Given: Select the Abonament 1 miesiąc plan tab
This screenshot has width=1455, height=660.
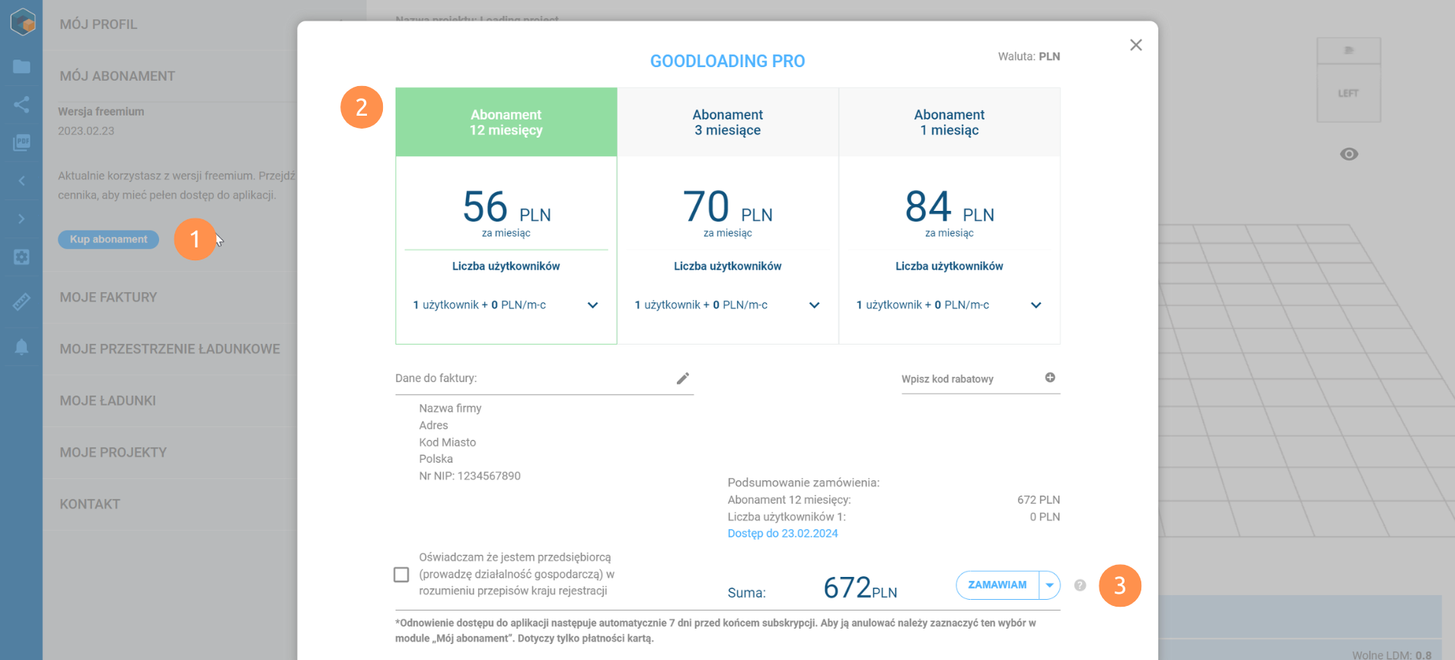Looking at the screenshot, I should point(949,122).
